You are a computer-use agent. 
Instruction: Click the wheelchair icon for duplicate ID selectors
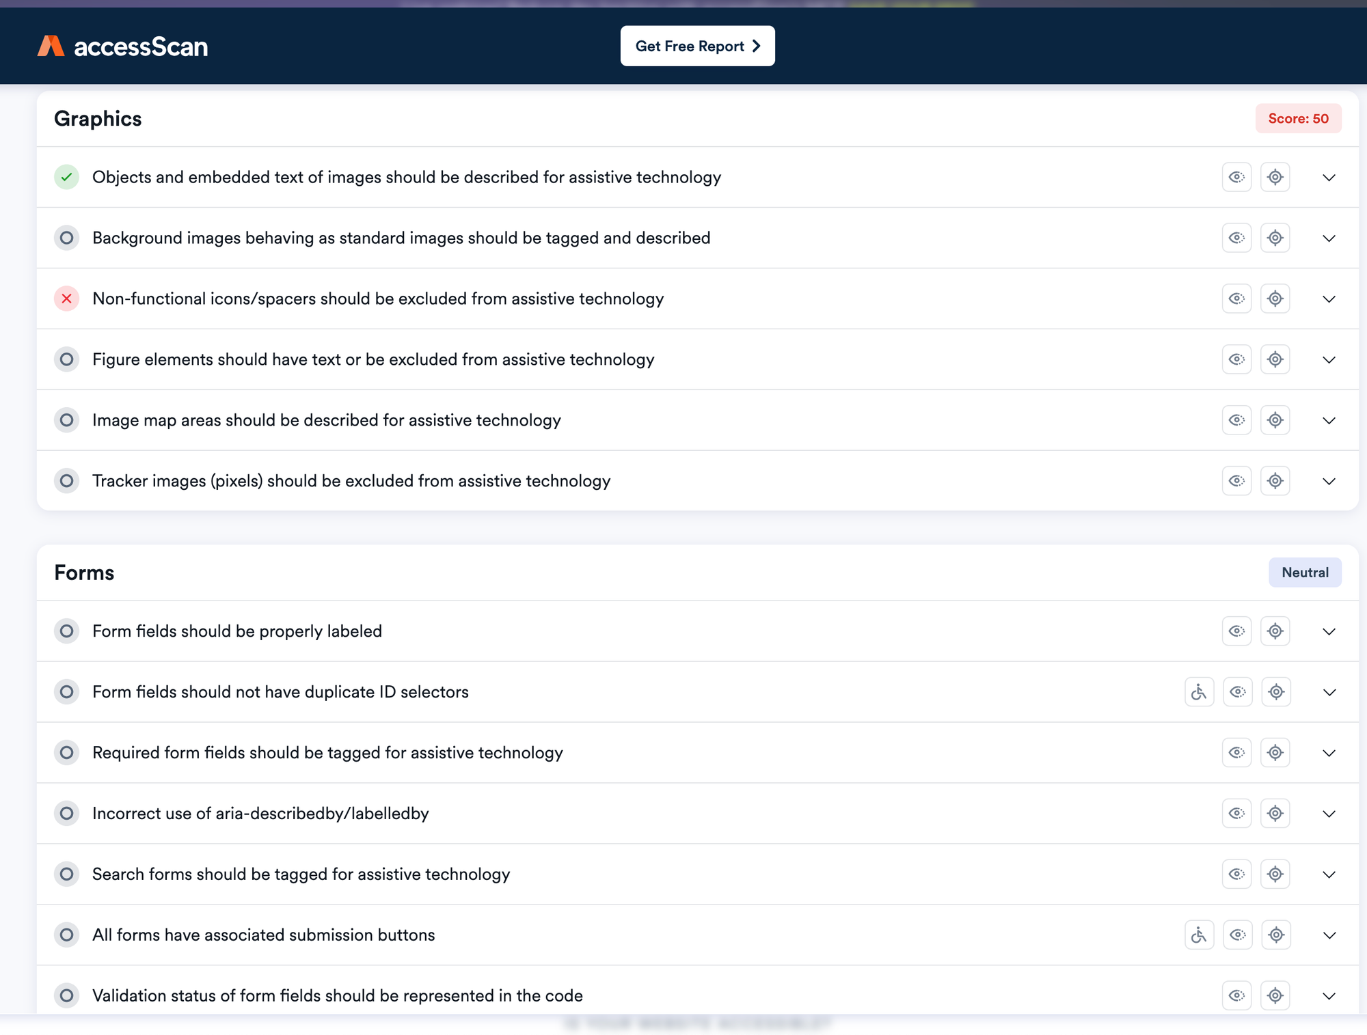click(x=1199, y=692)
